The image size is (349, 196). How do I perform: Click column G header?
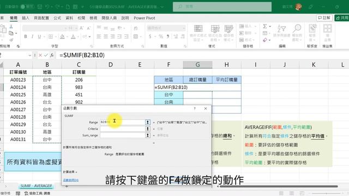coord(197,65)
